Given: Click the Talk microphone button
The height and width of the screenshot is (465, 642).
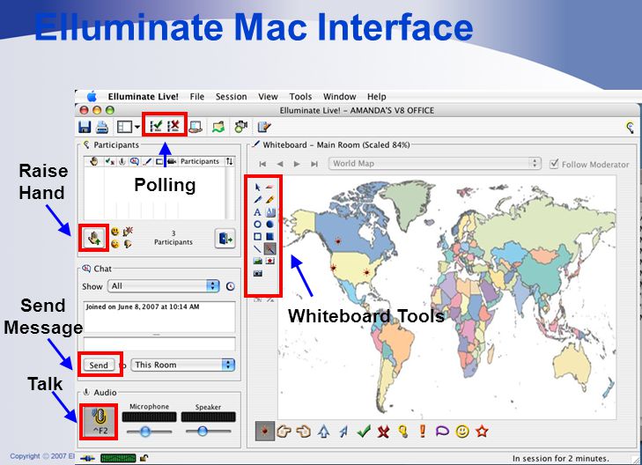Looking at the screenshot, I should (99, 422).
